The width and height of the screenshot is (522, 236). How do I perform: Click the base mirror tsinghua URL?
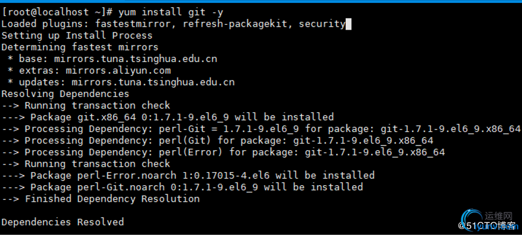[x=136, y=59]
